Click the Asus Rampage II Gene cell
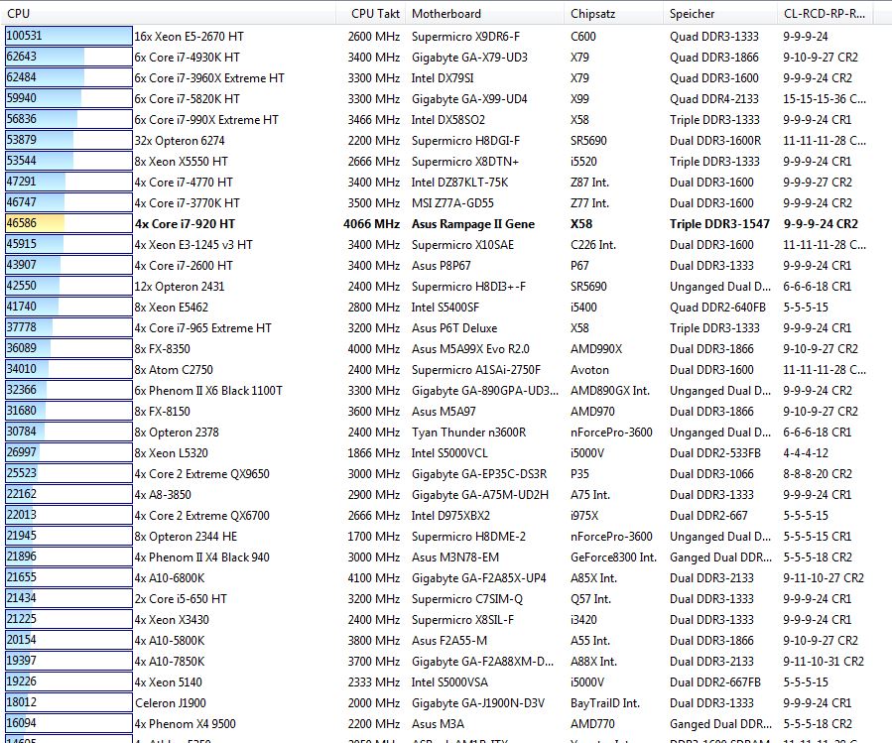 click(x=472, y=224)
